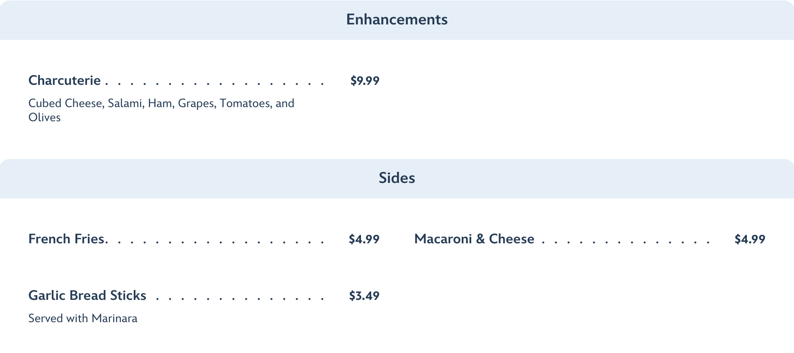The width and height of the screenshot is (794, 353).
Task: Click 'Salami' in the Charcuterie ingredients
Action: coord(125,103)
